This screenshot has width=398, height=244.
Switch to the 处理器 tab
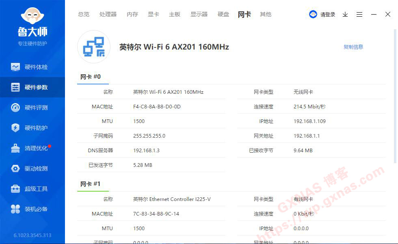108,14
